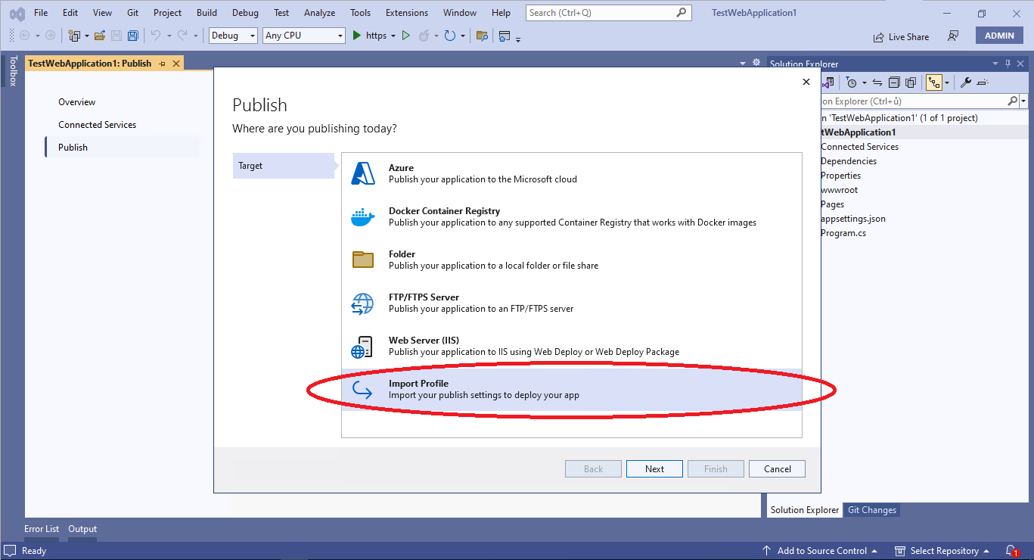Select Program.cs in Solution Explorer
Screen dimensions: 1034x560
843,233
